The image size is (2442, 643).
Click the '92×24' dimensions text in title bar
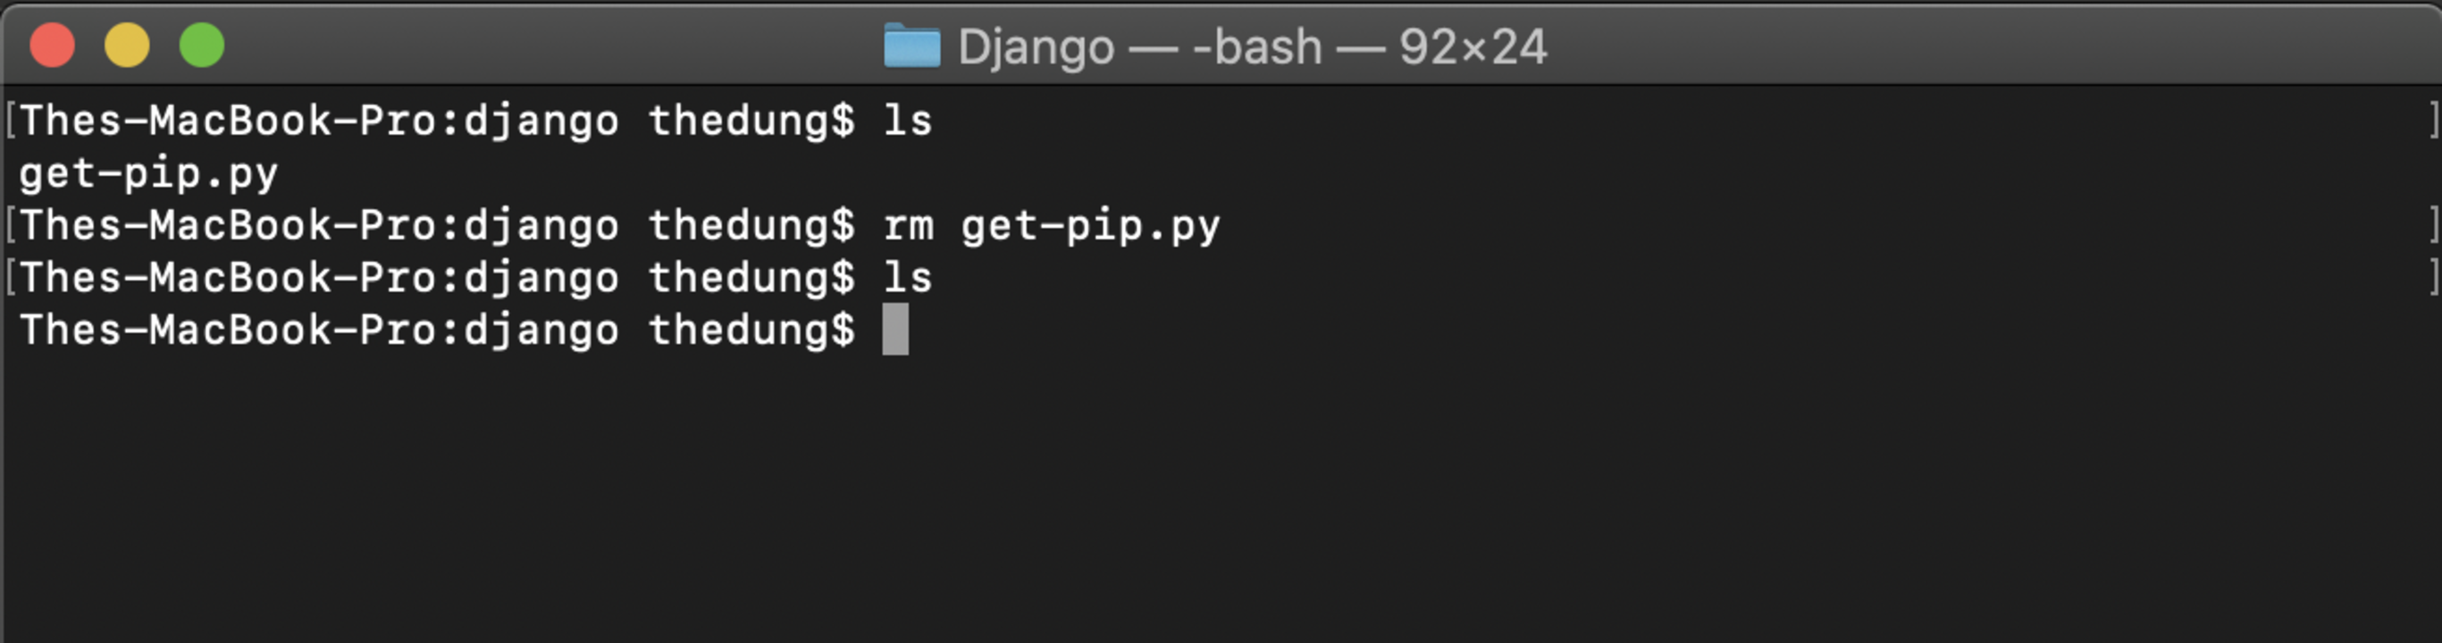pyautogui.click(x=1473, y=46)
